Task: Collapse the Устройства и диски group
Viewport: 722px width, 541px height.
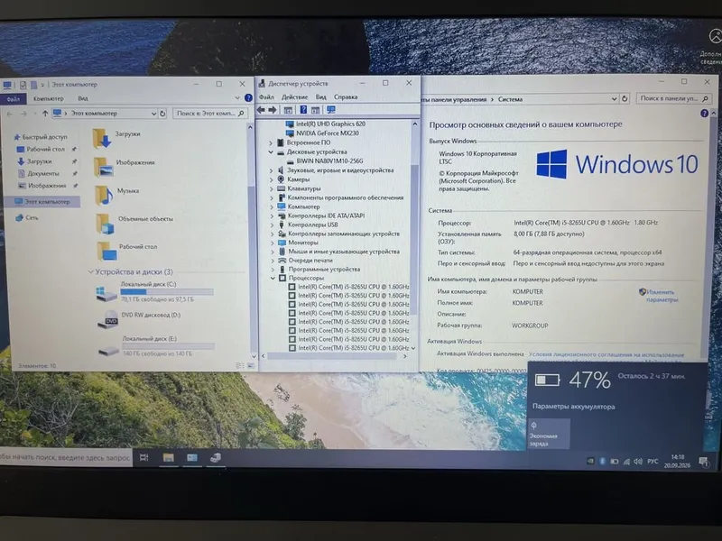Action: click(91, 272)
